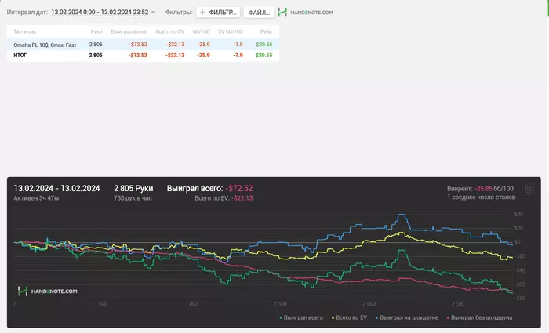
Task: Sort by бб/100 column header
Action: 202,31
